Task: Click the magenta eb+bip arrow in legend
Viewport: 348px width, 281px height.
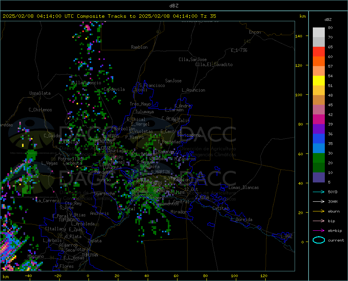Action: 319,231
